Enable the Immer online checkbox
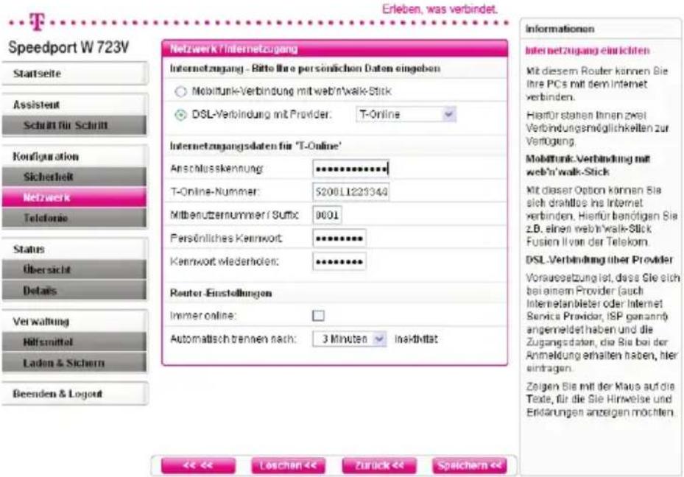Screen dimensions: 684x477 point(319,315)
